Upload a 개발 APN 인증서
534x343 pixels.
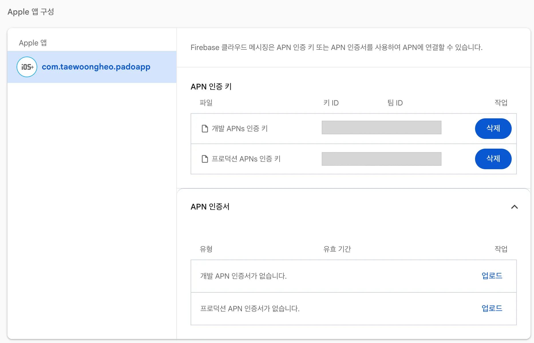click(x=492, y=276)
